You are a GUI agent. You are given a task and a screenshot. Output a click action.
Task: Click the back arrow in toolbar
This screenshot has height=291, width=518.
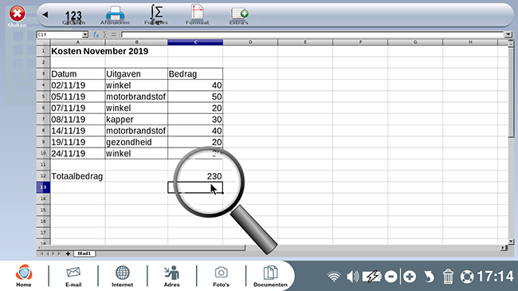coord(45,14)
